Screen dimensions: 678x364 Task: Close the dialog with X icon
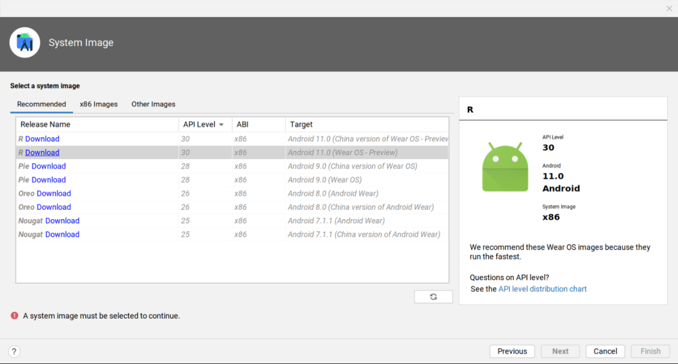pyautogui.click(x=669, y=8)
